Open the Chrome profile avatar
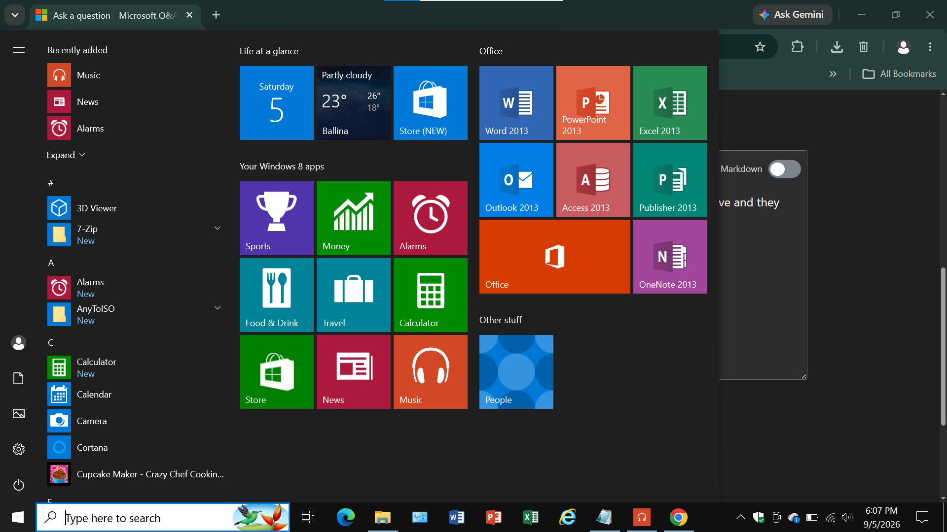Image resolution: width=947 pixels, height=532 pixels. click(903, 47)
